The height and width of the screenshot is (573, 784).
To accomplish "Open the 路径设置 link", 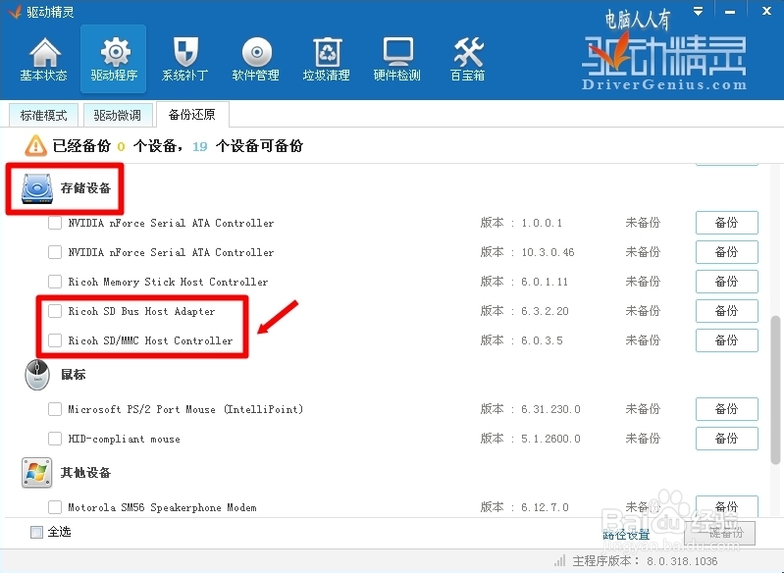I will point(626,534).
